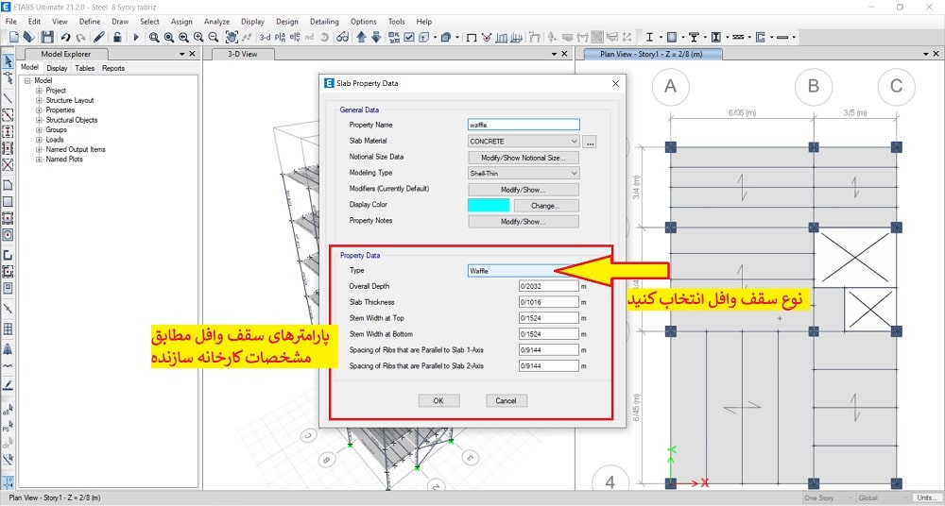Viewport: 945px width, 506px height.
Task: Click the cyan Display Color swatch
Action: (489, 206)
